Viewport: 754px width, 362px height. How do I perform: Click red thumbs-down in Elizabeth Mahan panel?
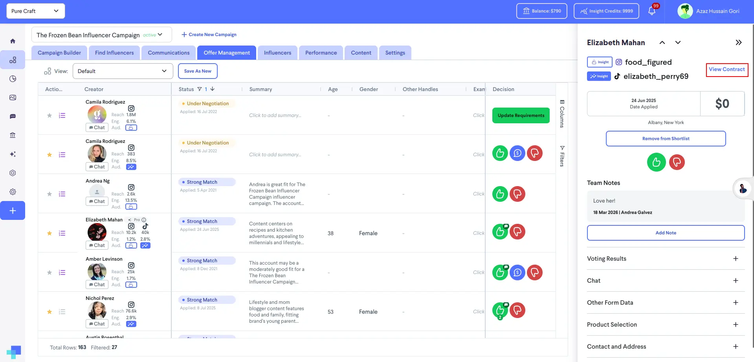(677, 162)
